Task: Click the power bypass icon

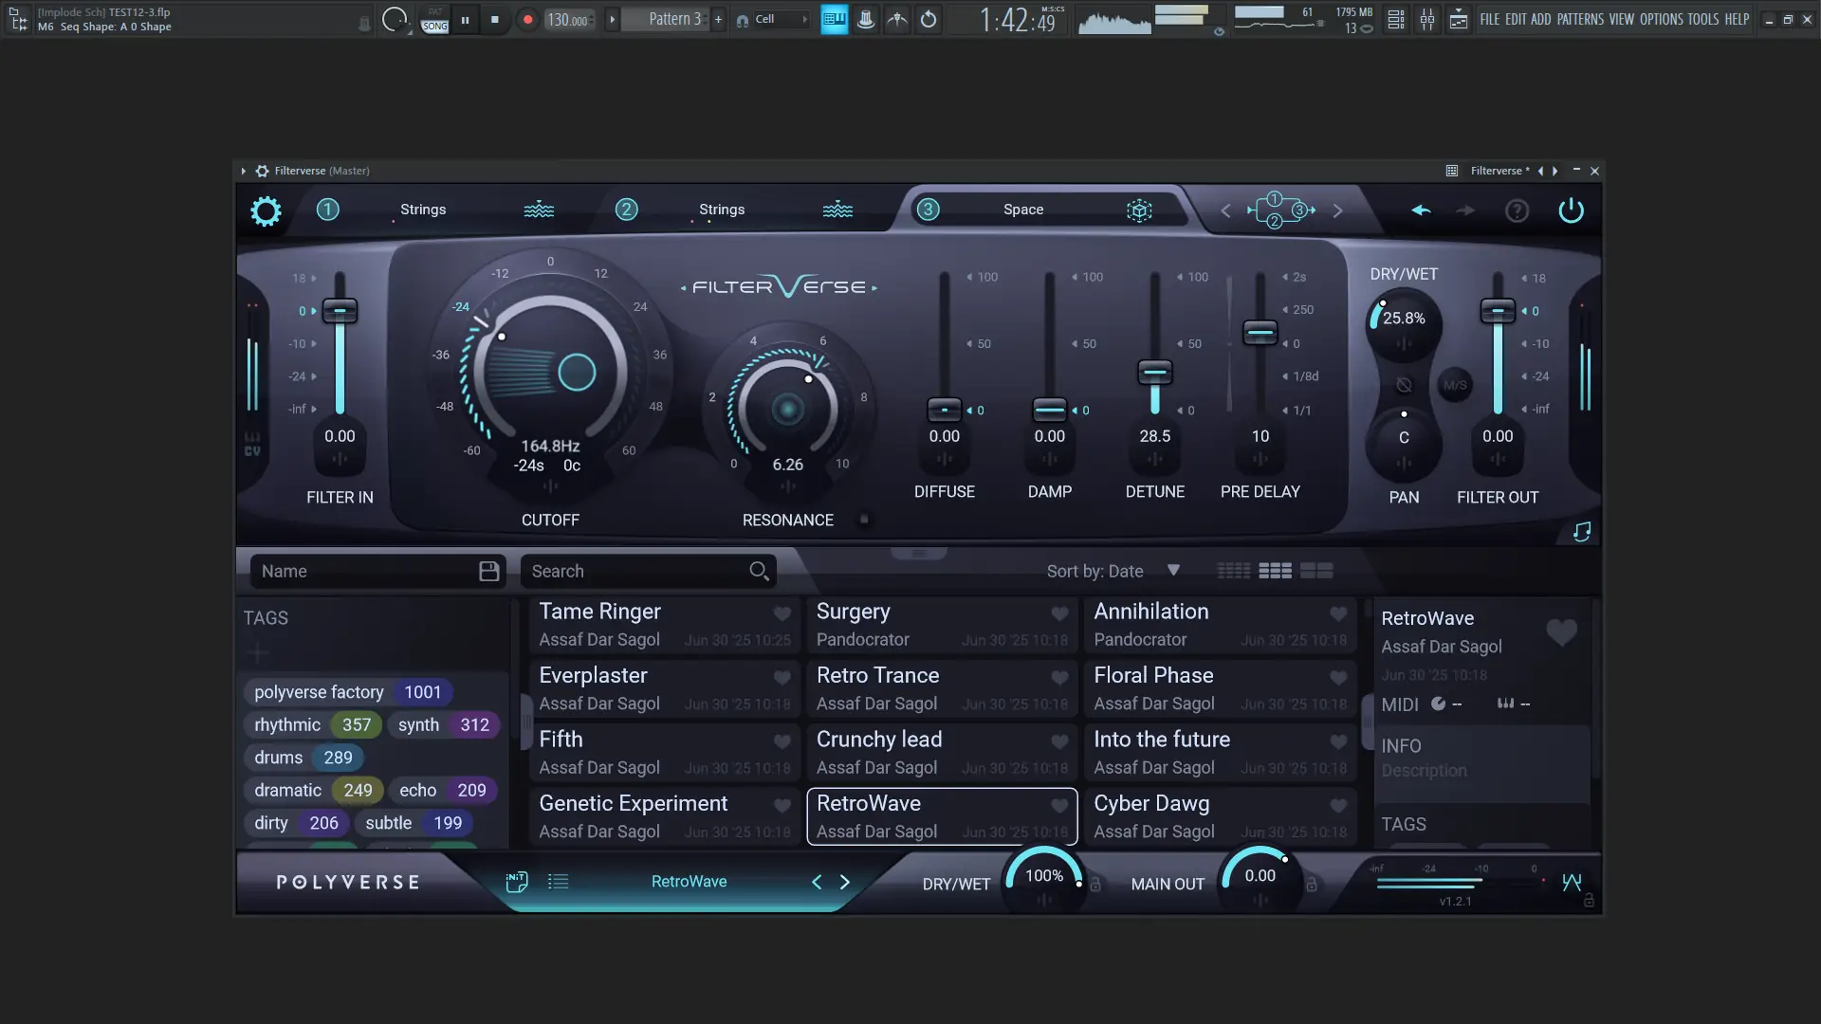Action: coord(1571,210)
